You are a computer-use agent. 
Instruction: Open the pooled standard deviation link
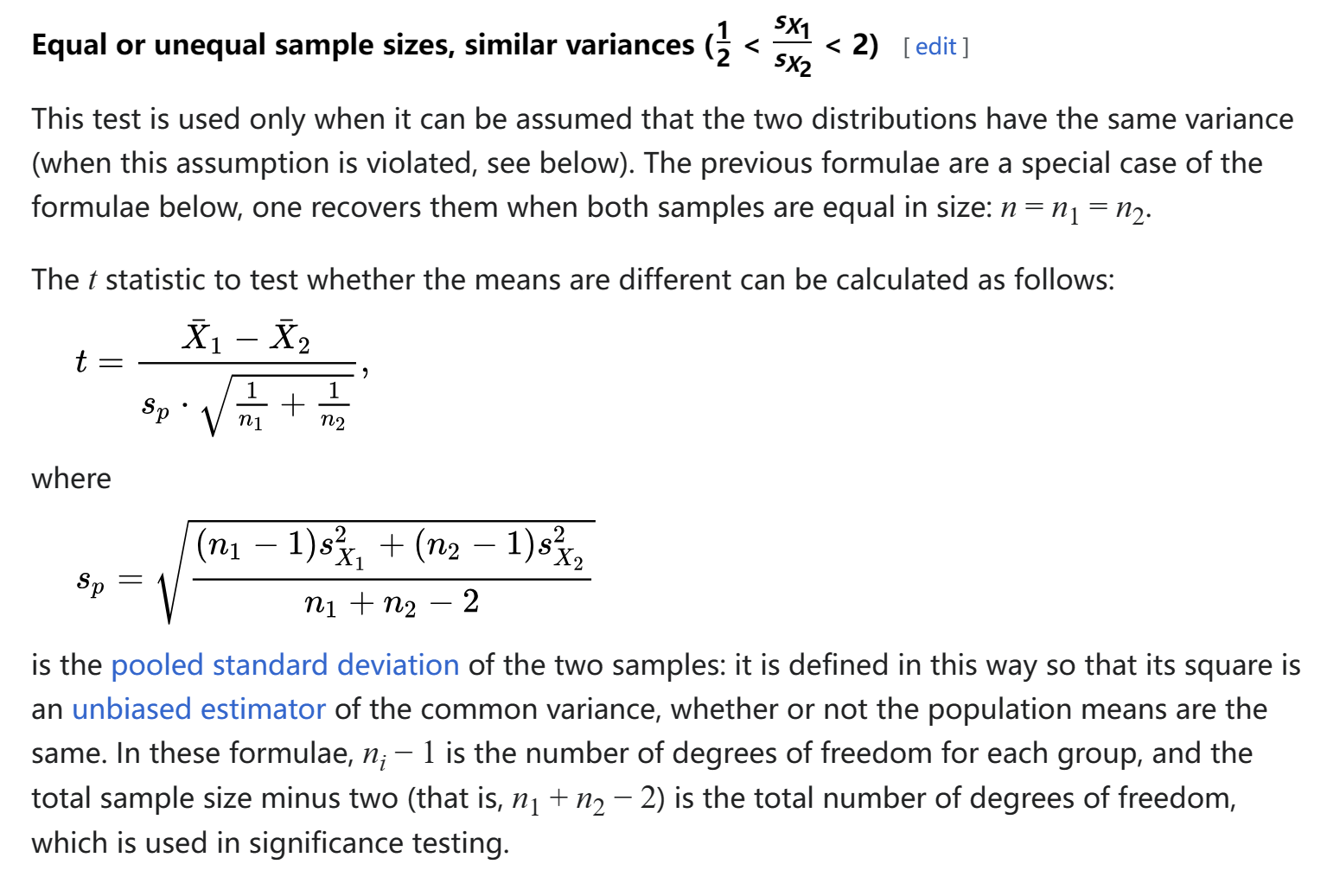pyautogui.click(x=284, y=664)
